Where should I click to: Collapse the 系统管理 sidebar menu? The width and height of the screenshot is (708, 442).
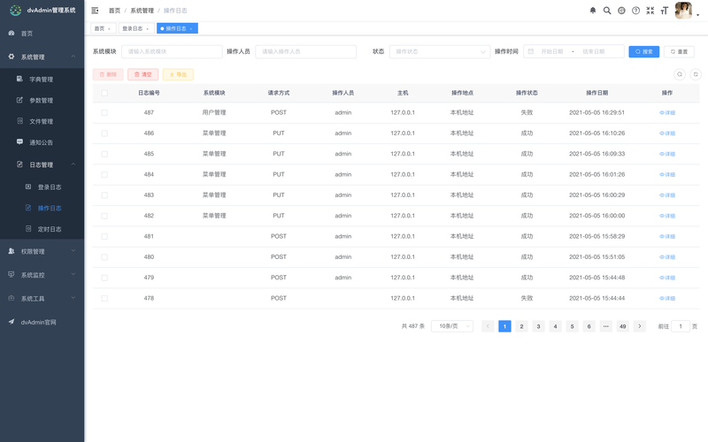[x=42, y=57]
